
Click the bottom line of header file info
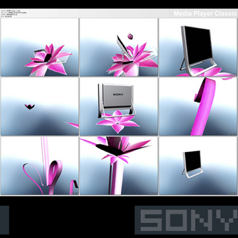6,17
